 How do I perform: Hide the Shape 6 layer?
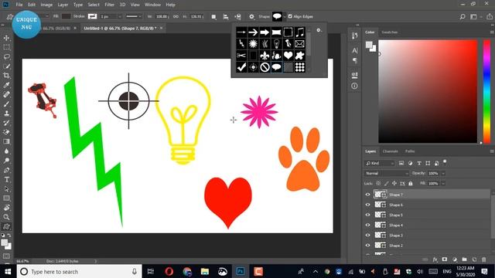point(367,205)
